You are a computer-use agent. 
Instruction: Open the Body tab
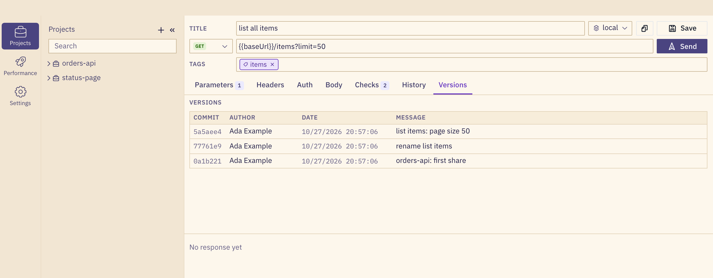click(334, 85)
